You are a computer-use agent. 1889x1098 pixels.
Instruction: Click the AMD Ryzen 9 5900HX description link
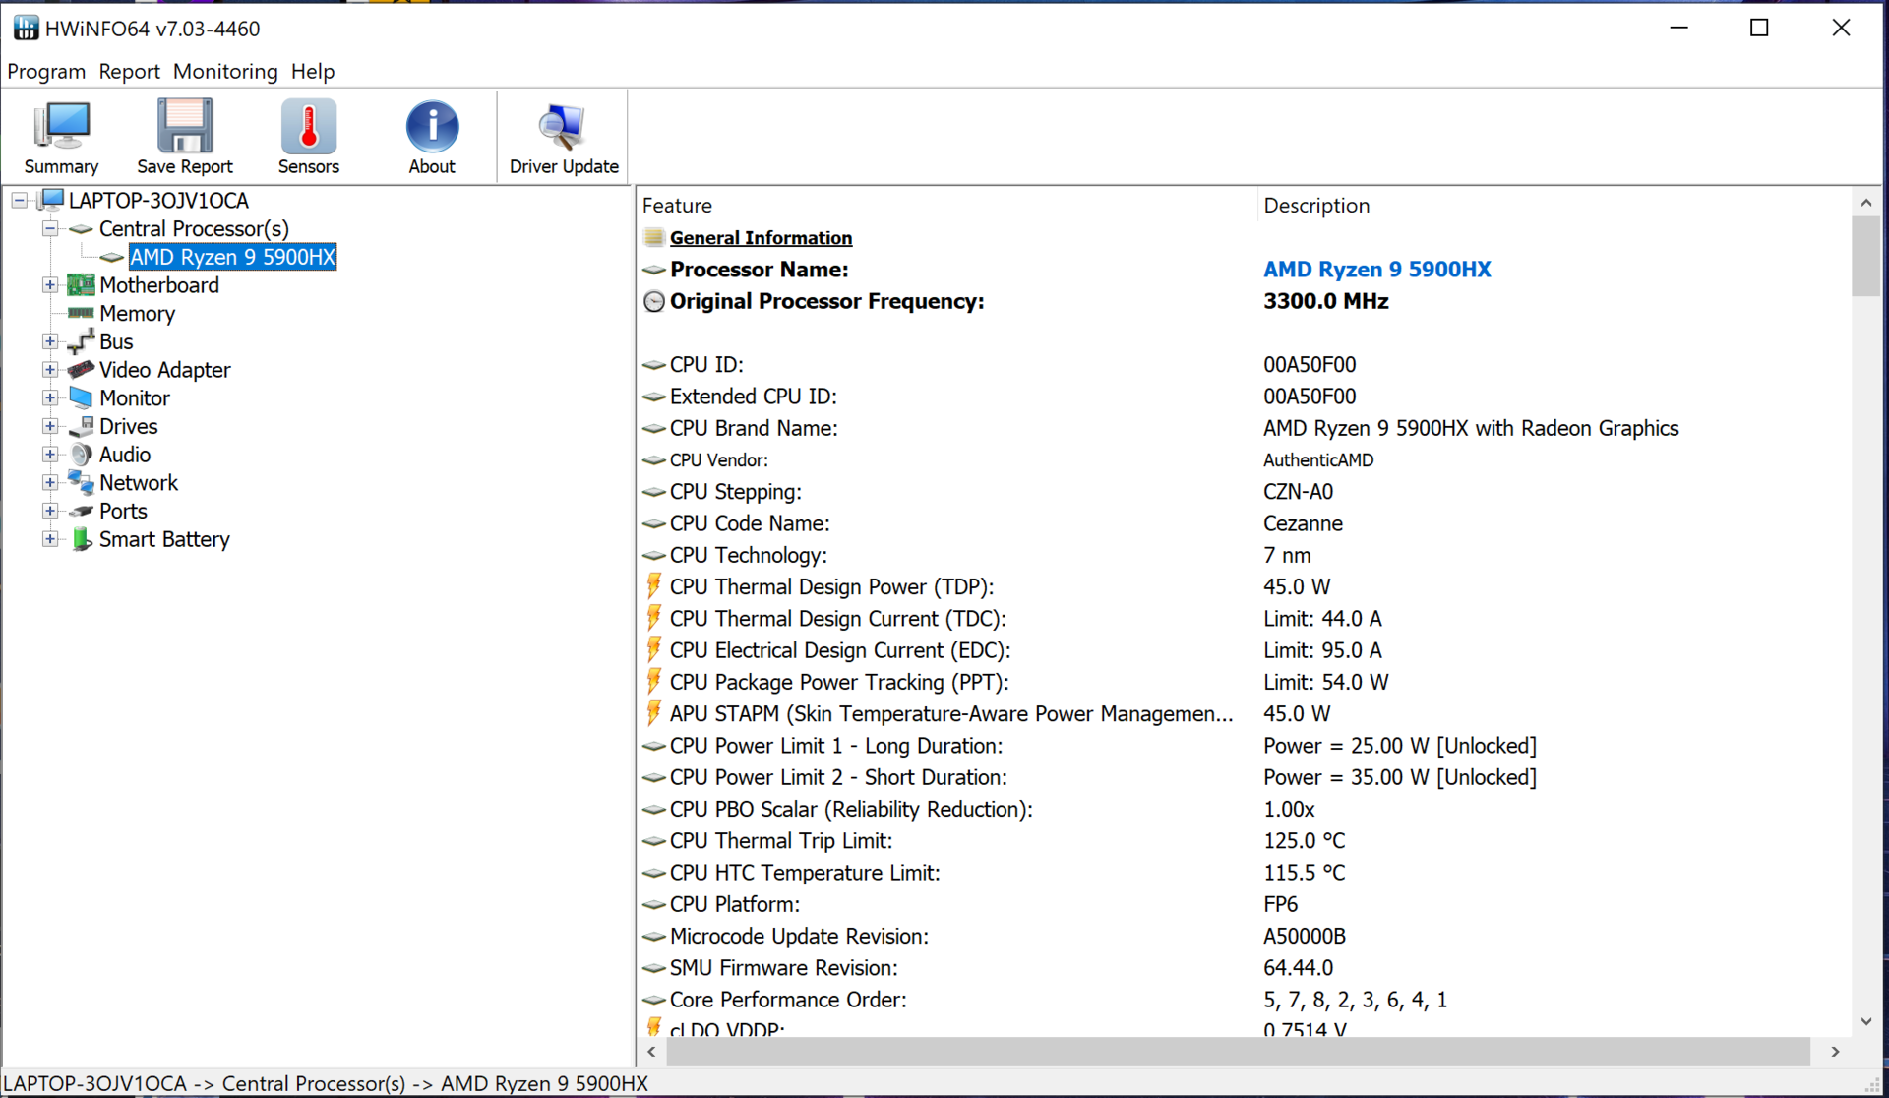(x=1376, y=270)
